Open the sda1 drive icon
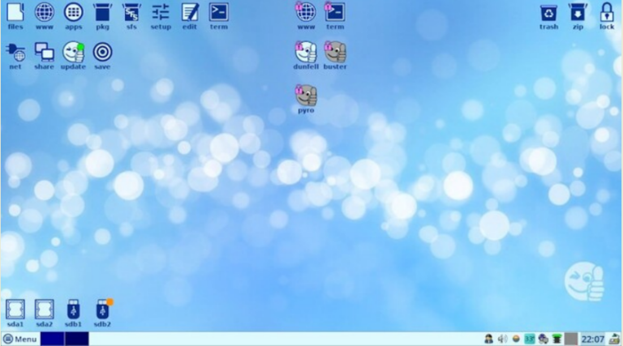The height and width of the screenshot is (346, 623). tap(15, 310)
